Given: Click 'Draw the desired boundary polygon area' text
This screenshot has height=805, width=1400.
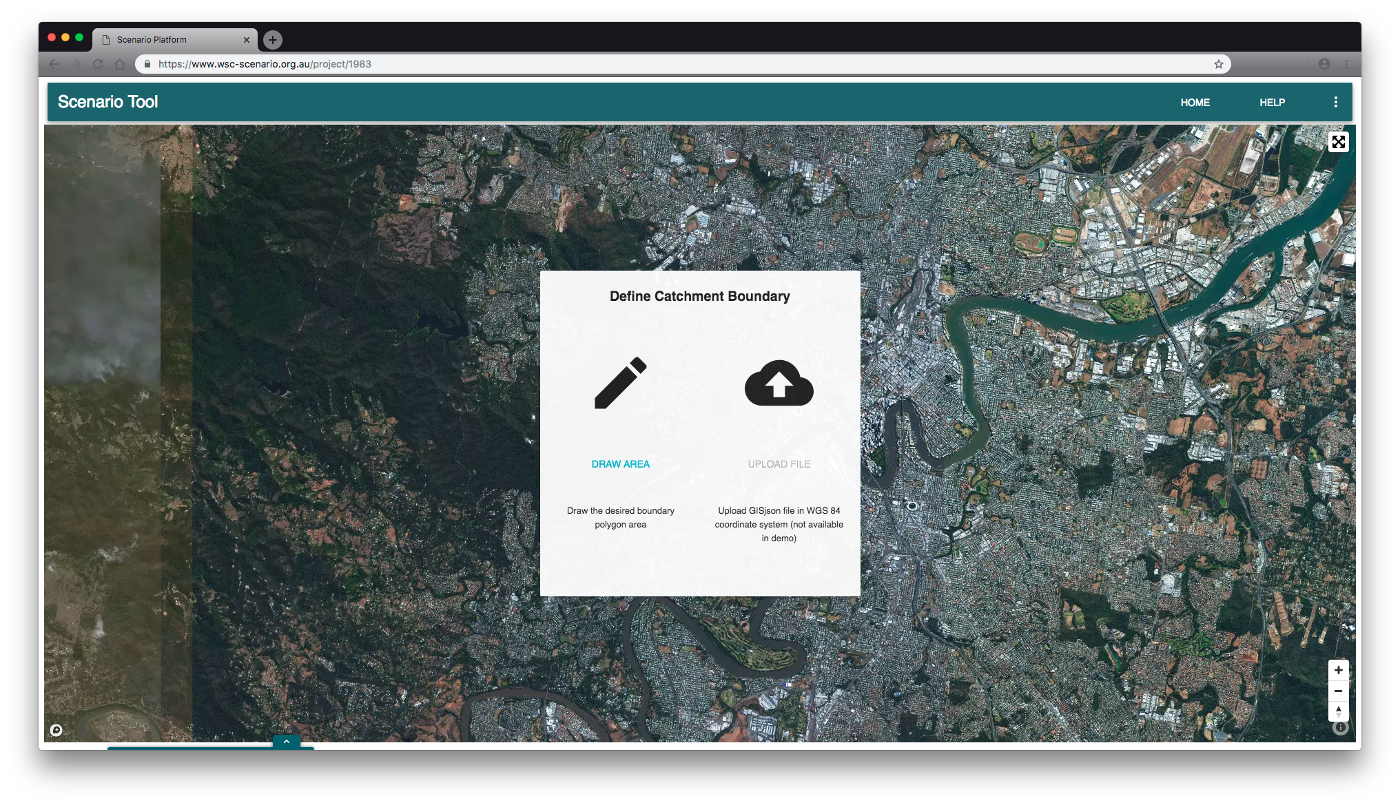Looking at the screenshot, I should (620, 518).
